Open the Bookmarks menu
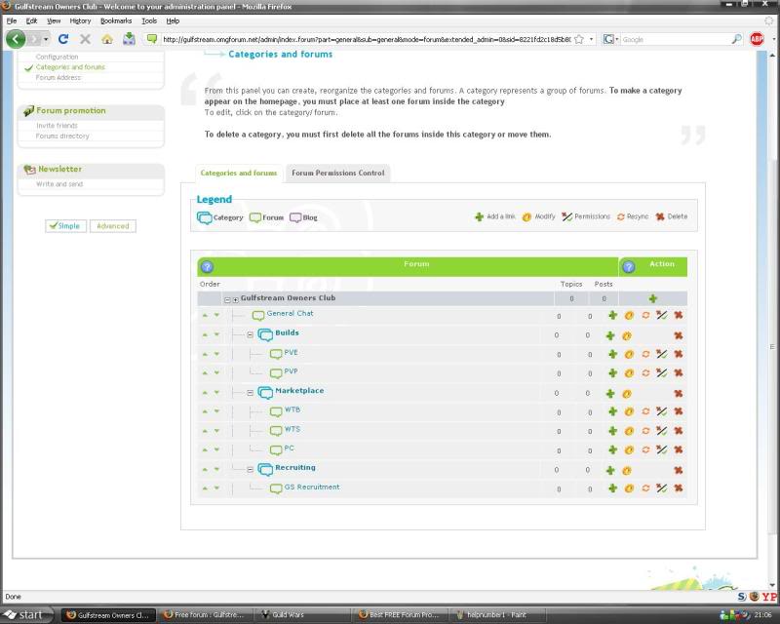 click(115, 20)
